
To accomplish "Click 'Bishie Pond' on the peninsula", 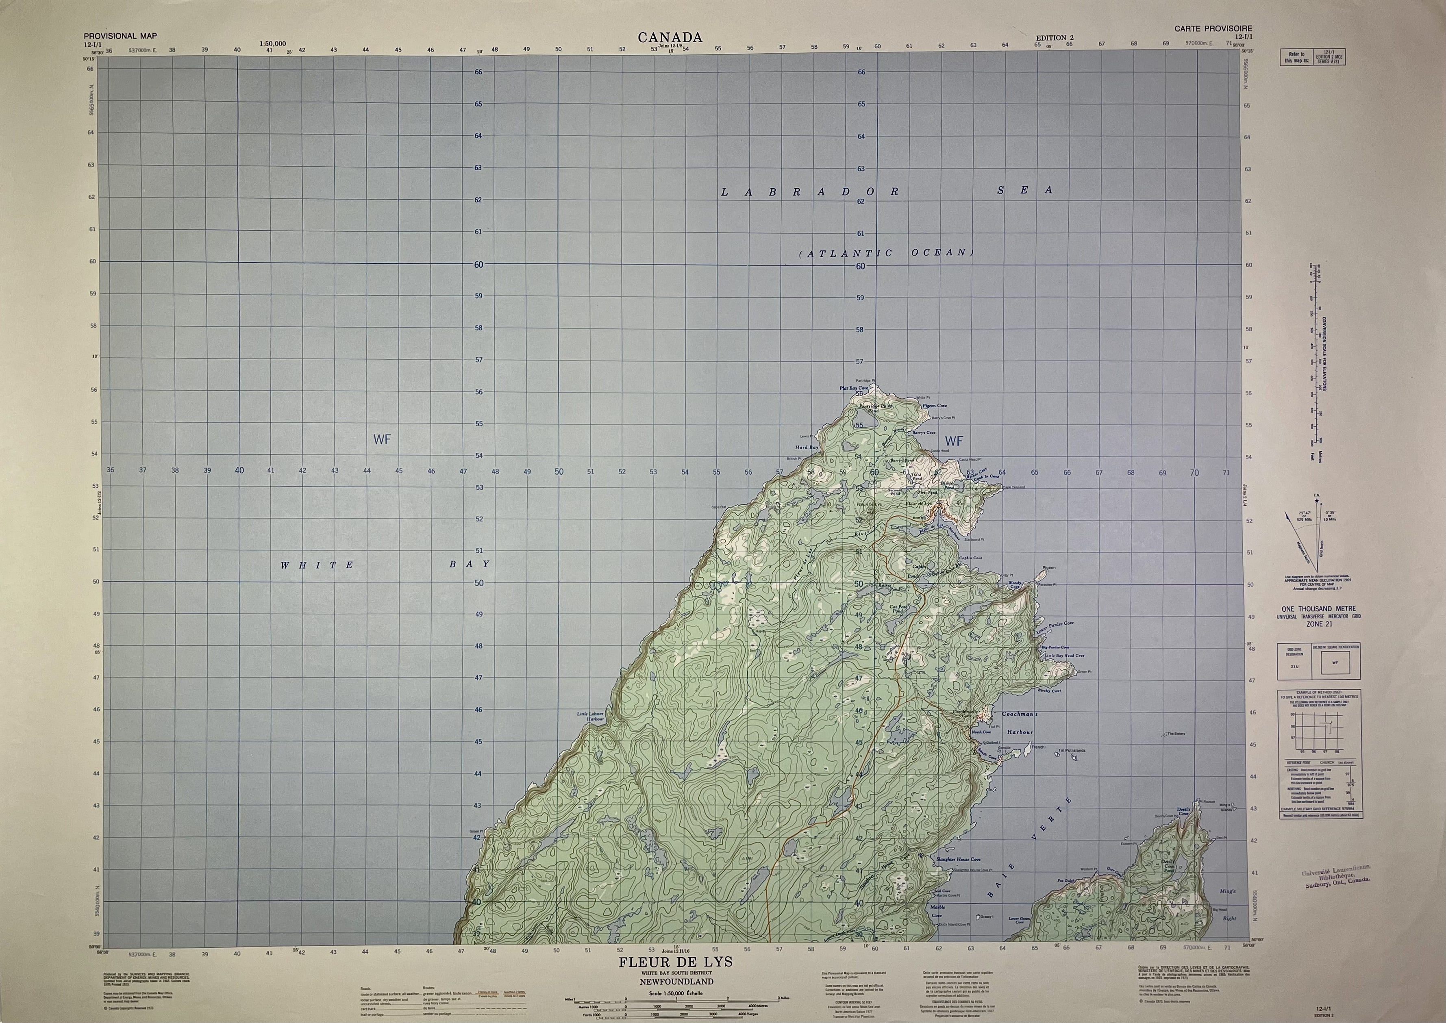I will [x=948, y=486].
